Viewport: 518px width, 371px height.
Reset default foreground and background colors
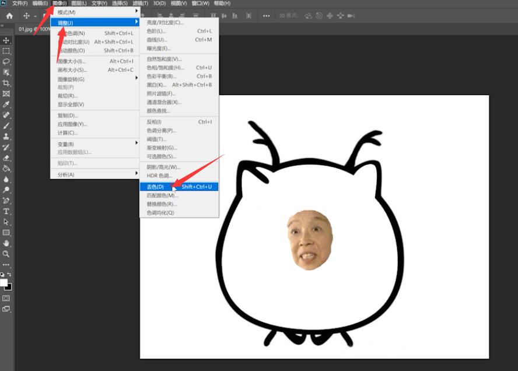pyautogui.click(x=2, y=274)
